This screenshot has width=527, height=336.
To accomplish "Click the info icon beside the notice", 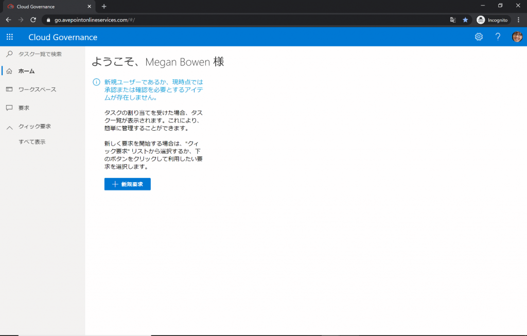I will point(96,82).
